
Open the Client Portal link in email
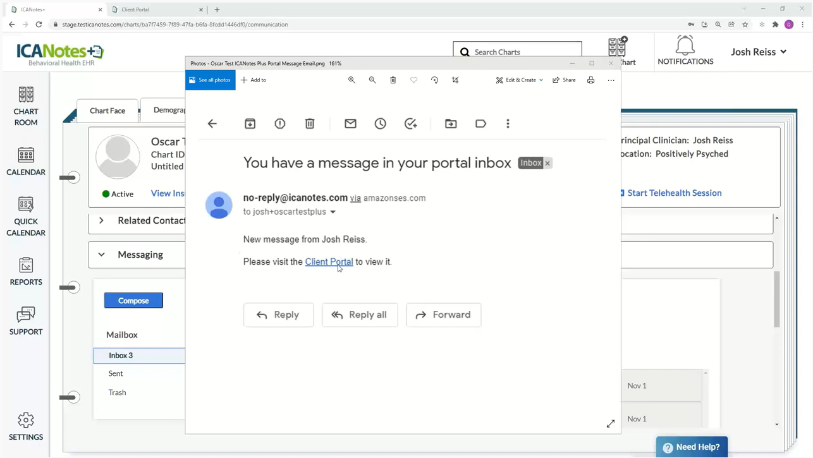pos(329,262)
